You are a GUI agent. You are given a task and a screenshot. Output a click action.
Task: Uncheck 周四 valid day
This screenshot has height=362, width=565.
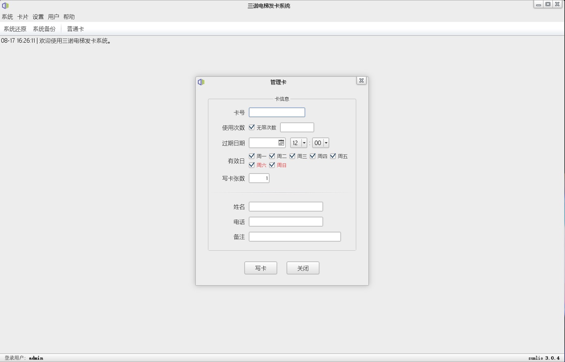tap(313, 156)
